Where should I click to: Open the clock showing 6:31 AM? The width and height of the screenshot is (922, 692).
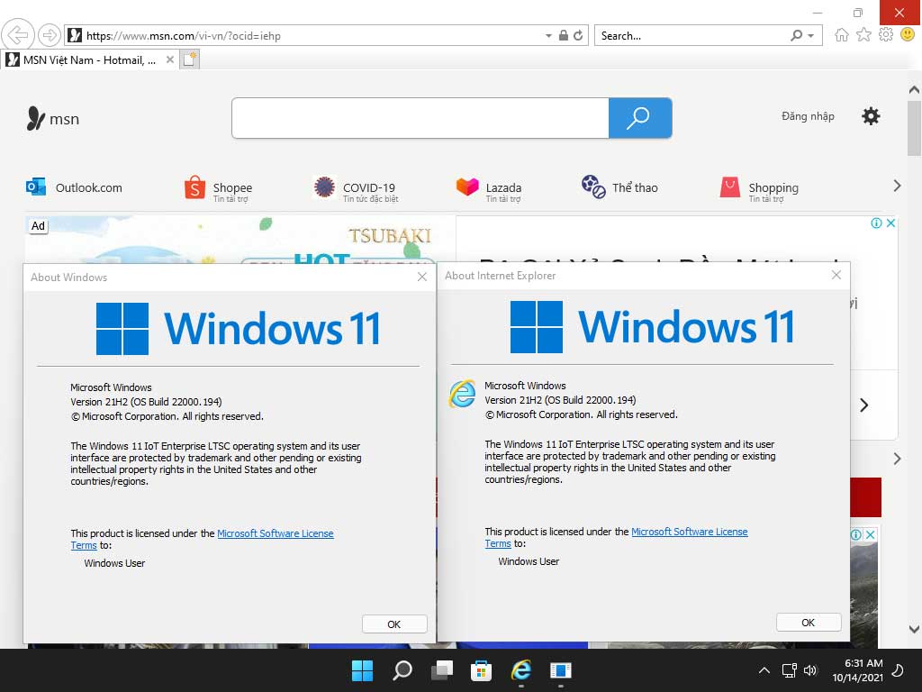click(857, 670)
